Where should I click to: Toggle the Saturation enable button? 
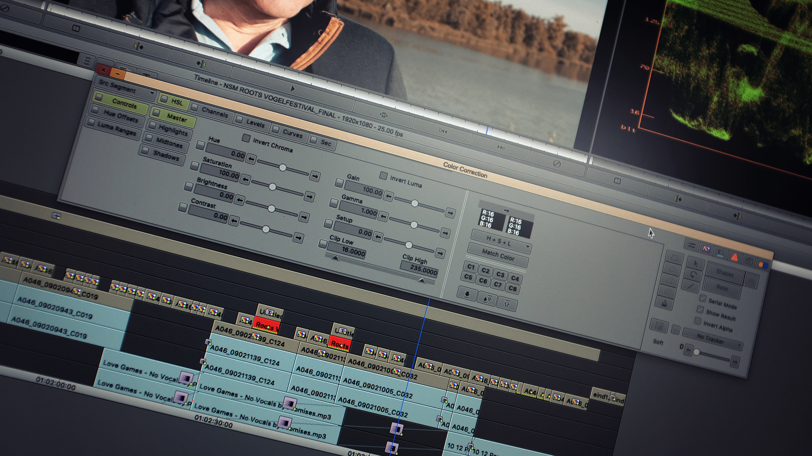point(194,166)
